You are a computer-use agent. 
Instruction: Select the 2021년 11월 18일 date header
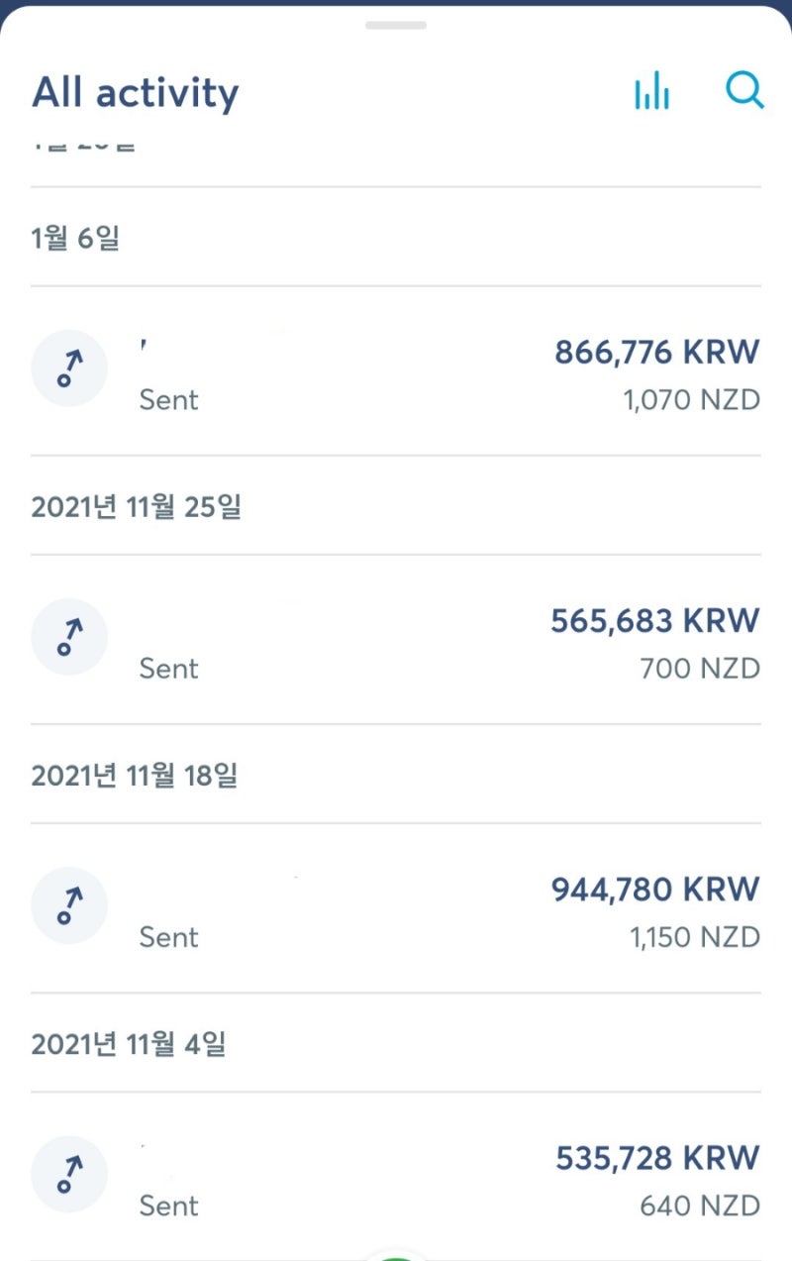(134, 776)
